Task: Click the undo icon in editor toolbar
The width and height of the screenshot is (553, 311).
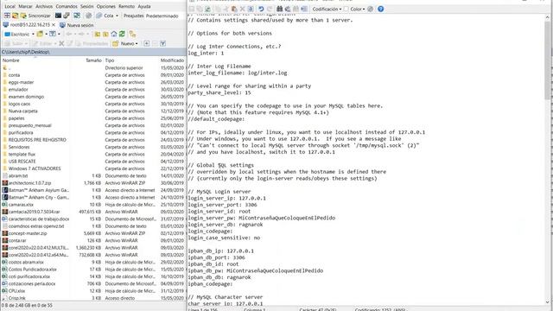Action: pos(261,9)
